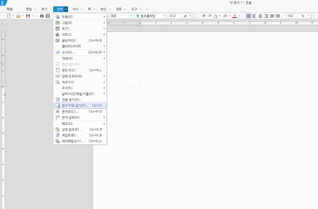Open the 보기 menu
Image resolution: width=318 pixels, height=209 pixels.
click(x=44, y=9)
